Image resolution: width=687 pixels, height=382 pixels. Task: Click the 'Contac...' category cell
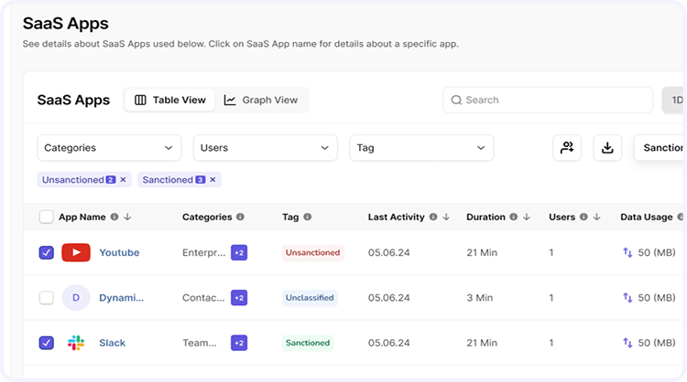[203, 298]
